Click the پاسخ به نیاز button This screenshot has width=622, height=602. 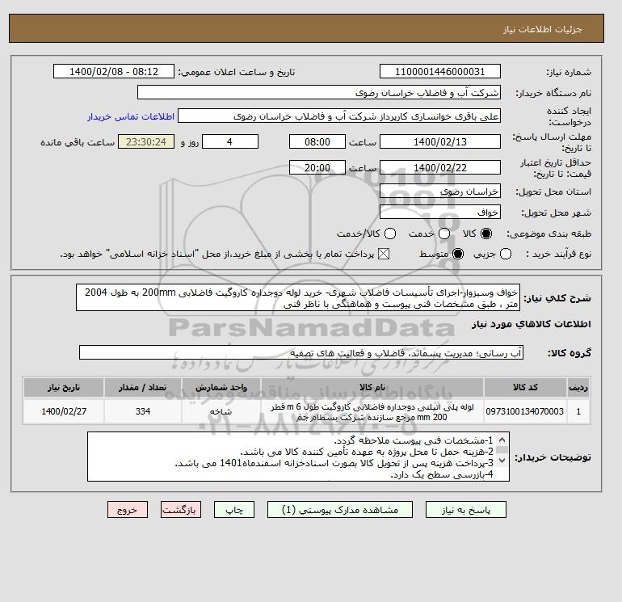point(466,510)
